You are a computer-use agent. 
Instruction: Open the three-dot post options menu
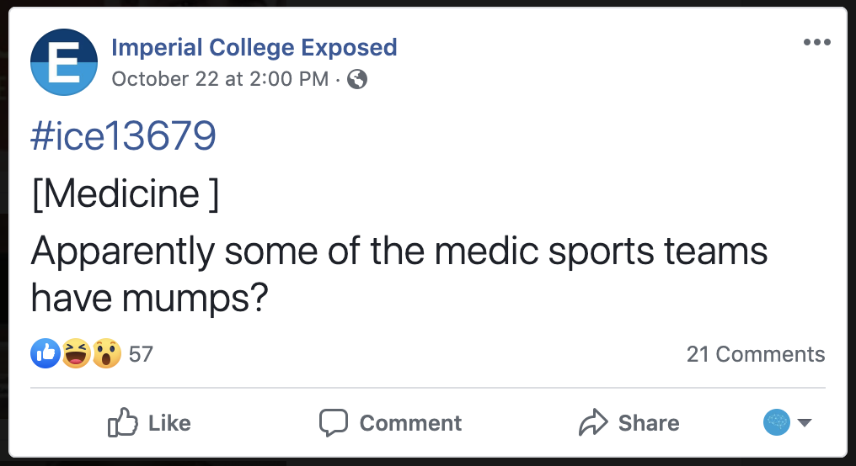(x=816, y=43)
